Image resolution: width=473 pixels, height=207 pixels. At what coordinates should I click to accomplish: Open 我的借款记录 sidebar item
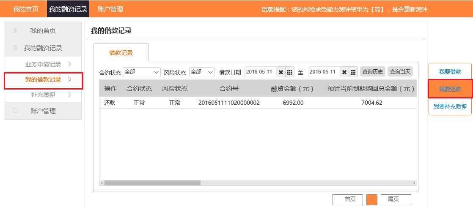[x=44, y=81]
